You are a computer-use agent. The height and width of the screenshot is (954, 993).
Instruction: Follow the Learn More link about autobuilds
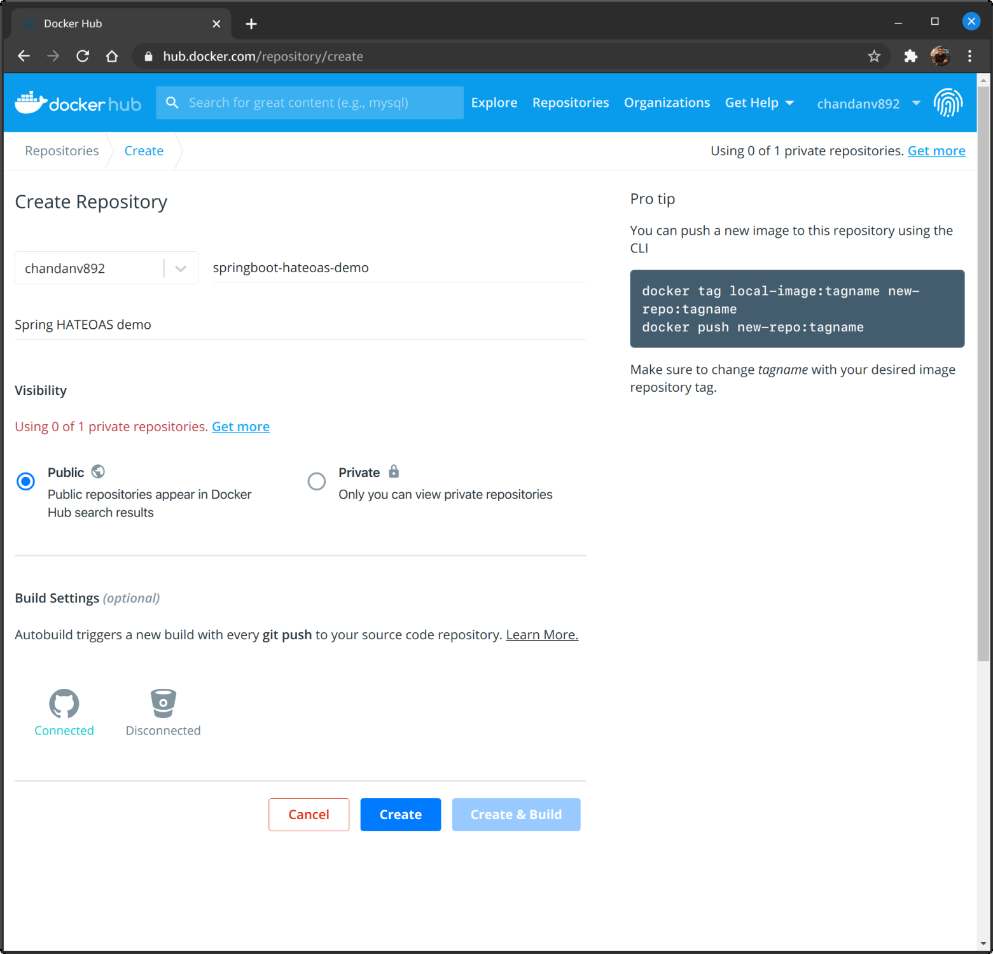pos(541,634)
